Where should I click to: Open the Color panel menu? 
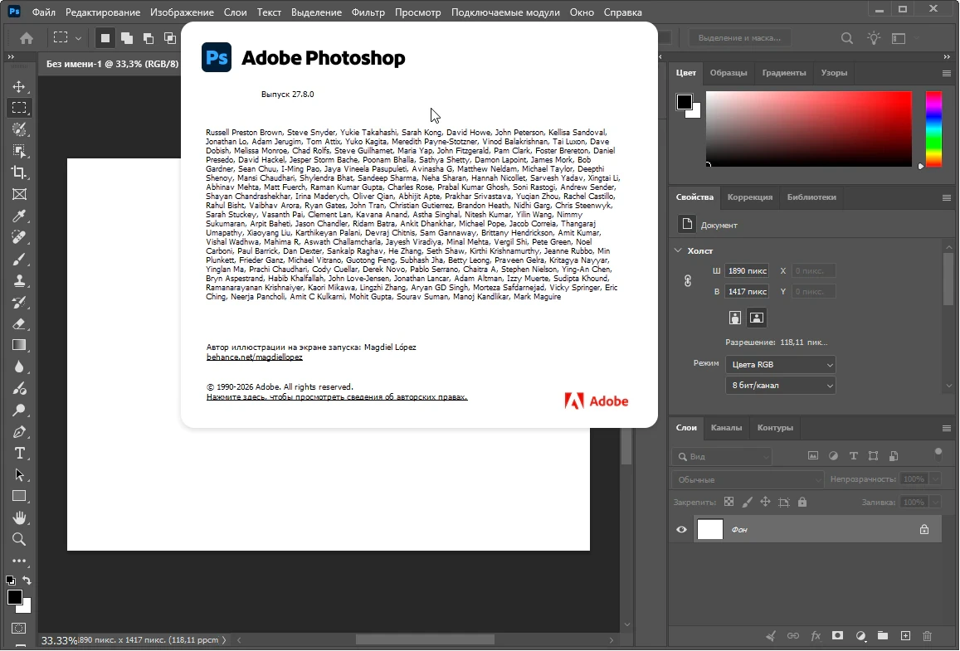tap(947, 73)
